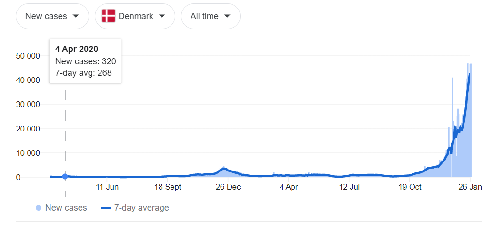The image size is (503, 231).
Task: Select the 4 Apr 2020 data point
Action: (65, 176)
